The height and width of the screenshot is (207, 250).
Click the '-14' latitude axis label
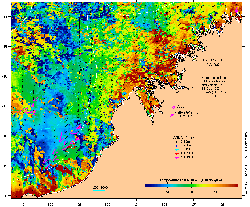click(4, 16)
